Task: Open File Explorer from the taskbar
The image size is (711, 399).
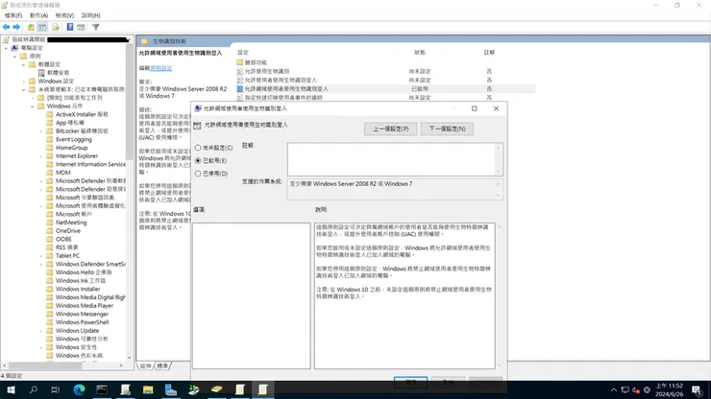Action: pos(148,389)
